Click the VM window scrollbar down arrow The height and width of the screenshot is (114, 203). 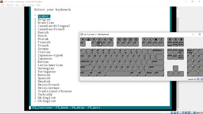[x=178, y=110]
